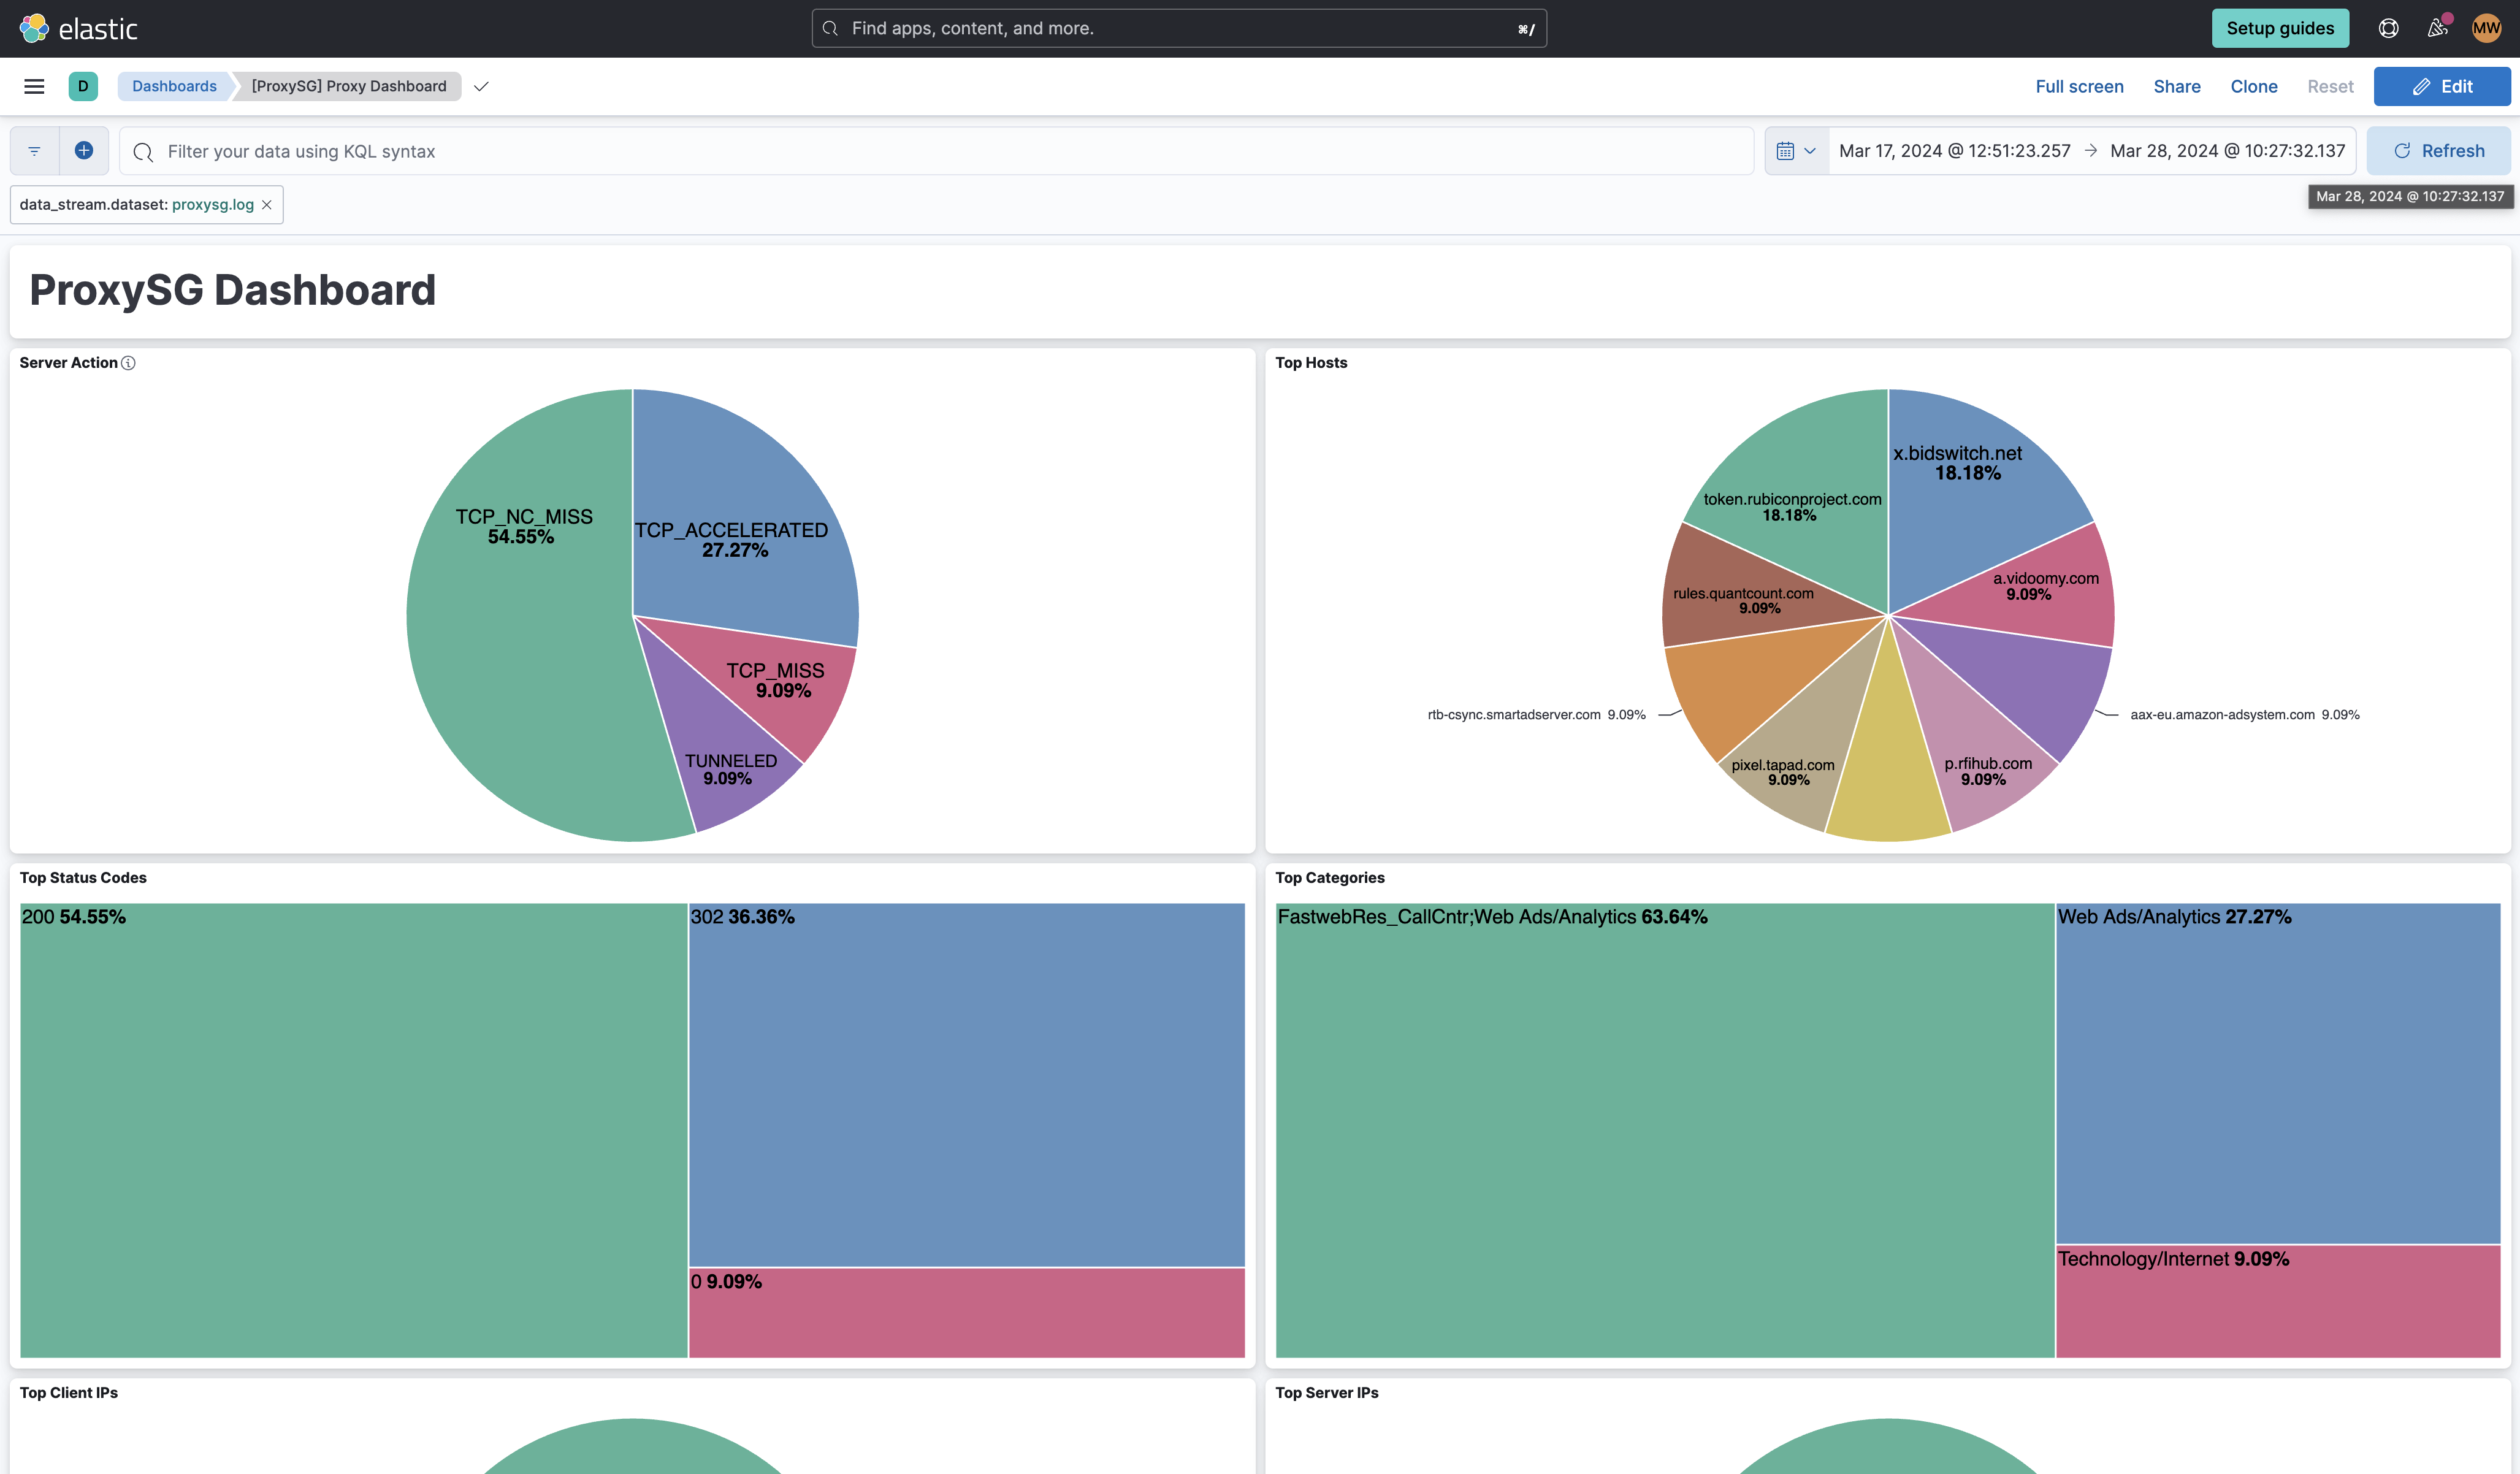Click the Refresh button
Viewport: 2520px width, 1474px height.
pyautogui.click(x=2438, y=151)
